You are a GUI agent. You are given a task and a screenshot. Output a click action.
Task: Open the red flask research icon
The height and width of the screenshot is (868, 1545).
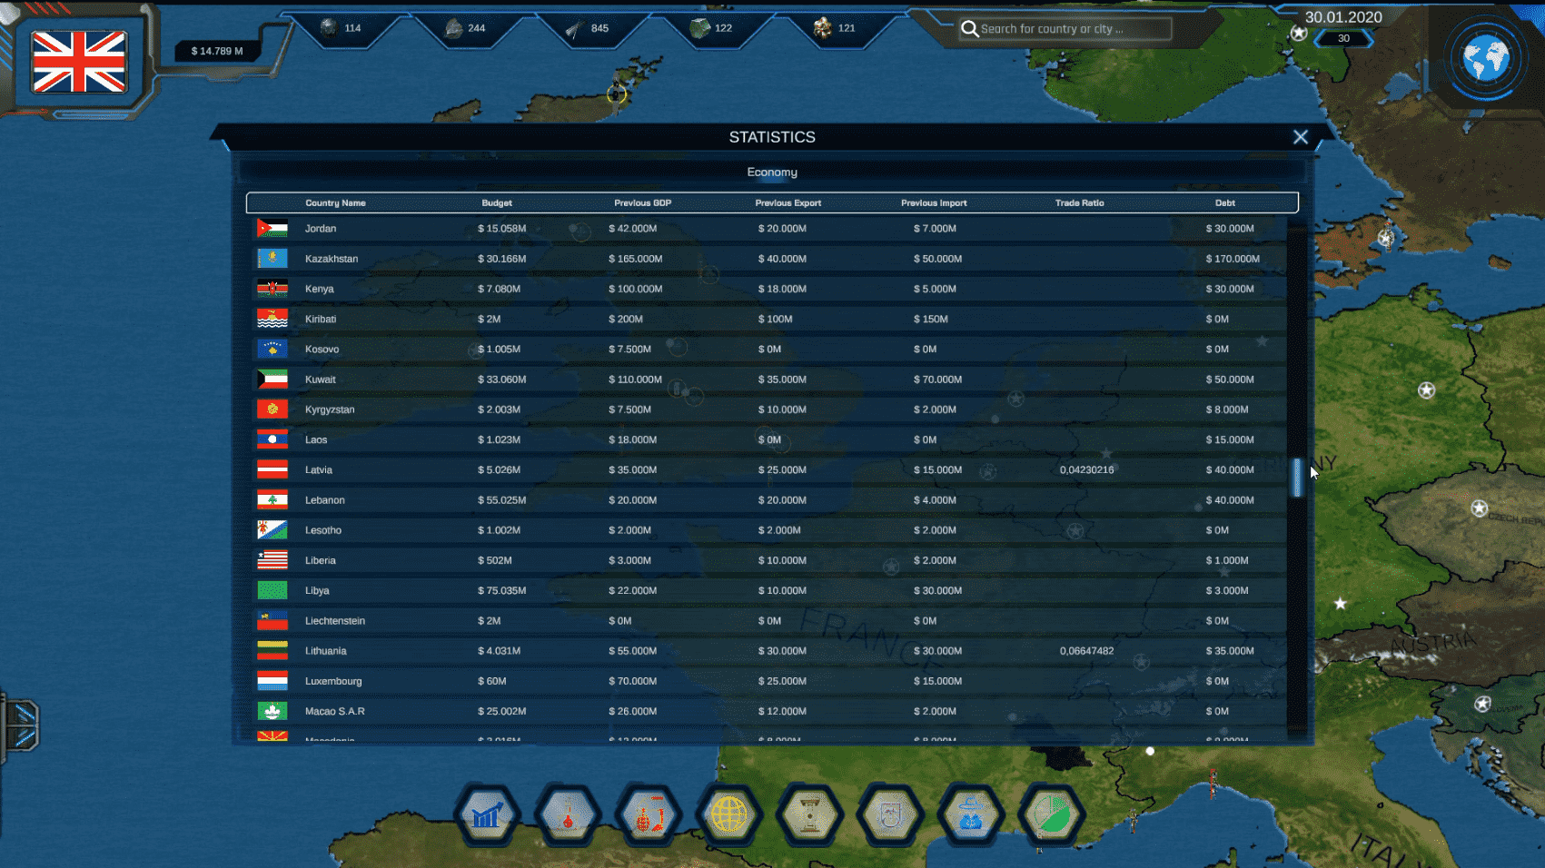(x=568, y=815)
